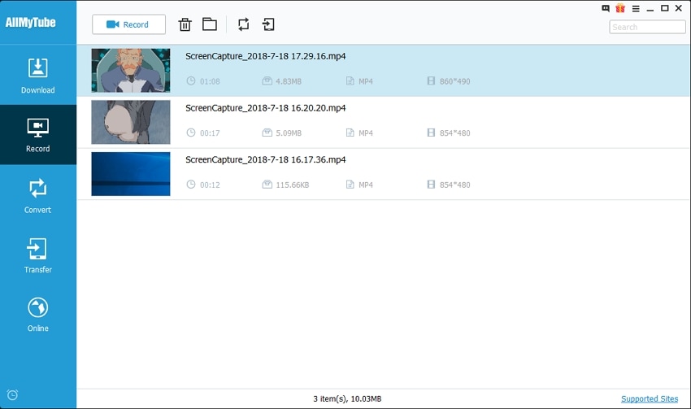
Task: Minimize the AllMyTube window
Action: coord(650,8)
